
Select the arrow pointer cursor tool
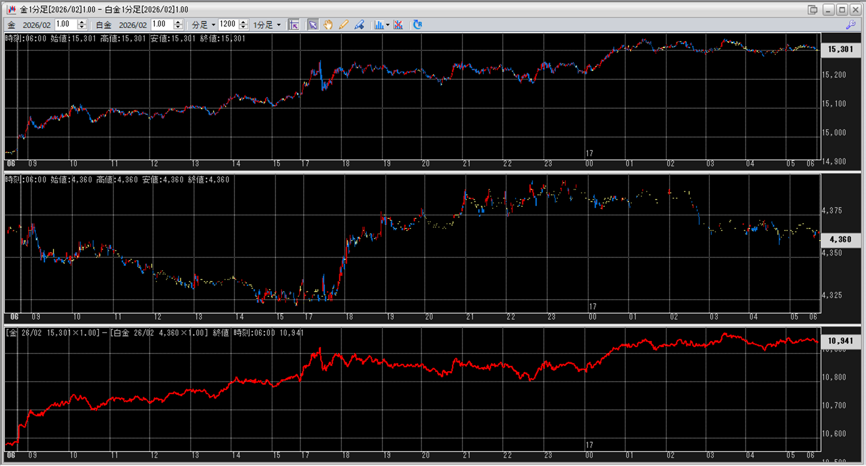[x=313, y=25]
